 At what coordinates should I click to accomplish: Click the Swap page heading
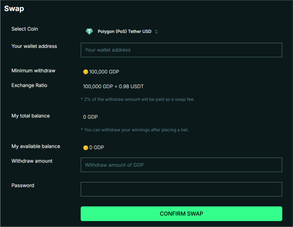14,8
